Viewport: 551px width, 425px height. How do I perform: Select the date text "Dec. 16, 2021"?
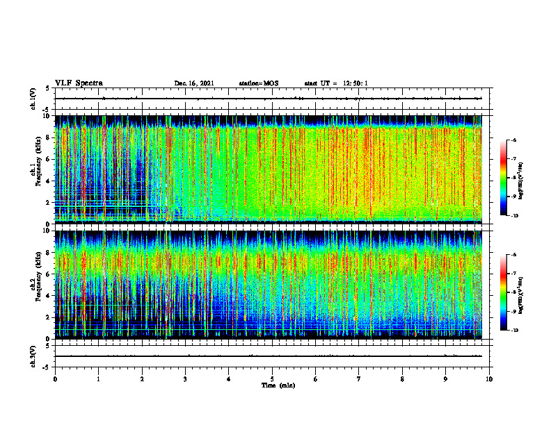[194, 83]
